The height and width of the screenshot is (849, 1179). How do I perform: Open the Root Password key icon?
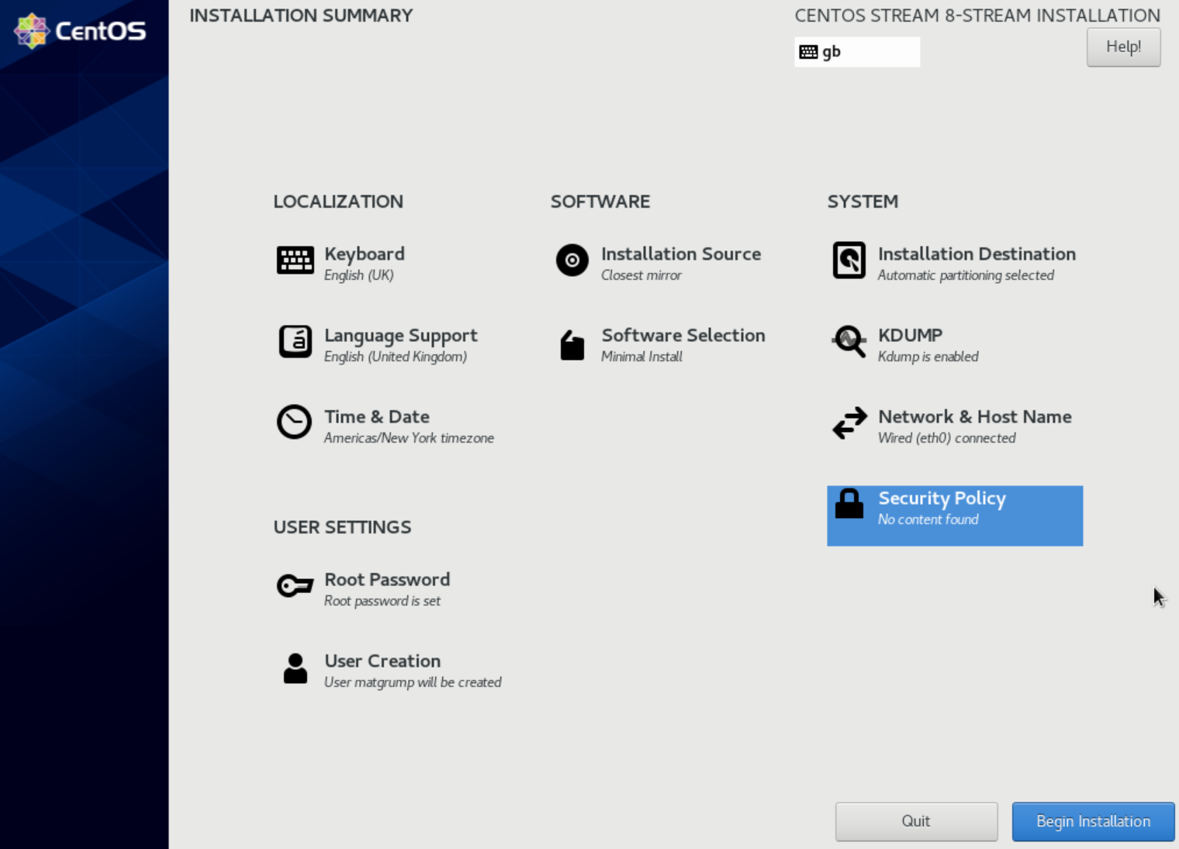click(x=296, y=585)
